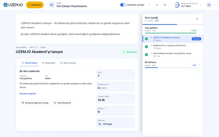Click the Soru-Cevap chat icon

[x=61, y=63]
